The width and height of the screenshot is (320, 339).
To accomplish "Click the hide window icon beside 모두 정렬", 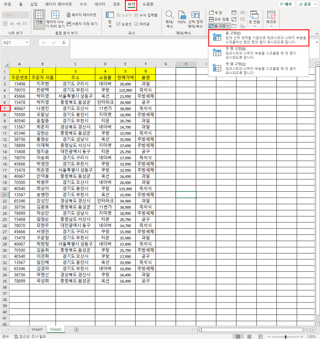I will click(234, 20).
